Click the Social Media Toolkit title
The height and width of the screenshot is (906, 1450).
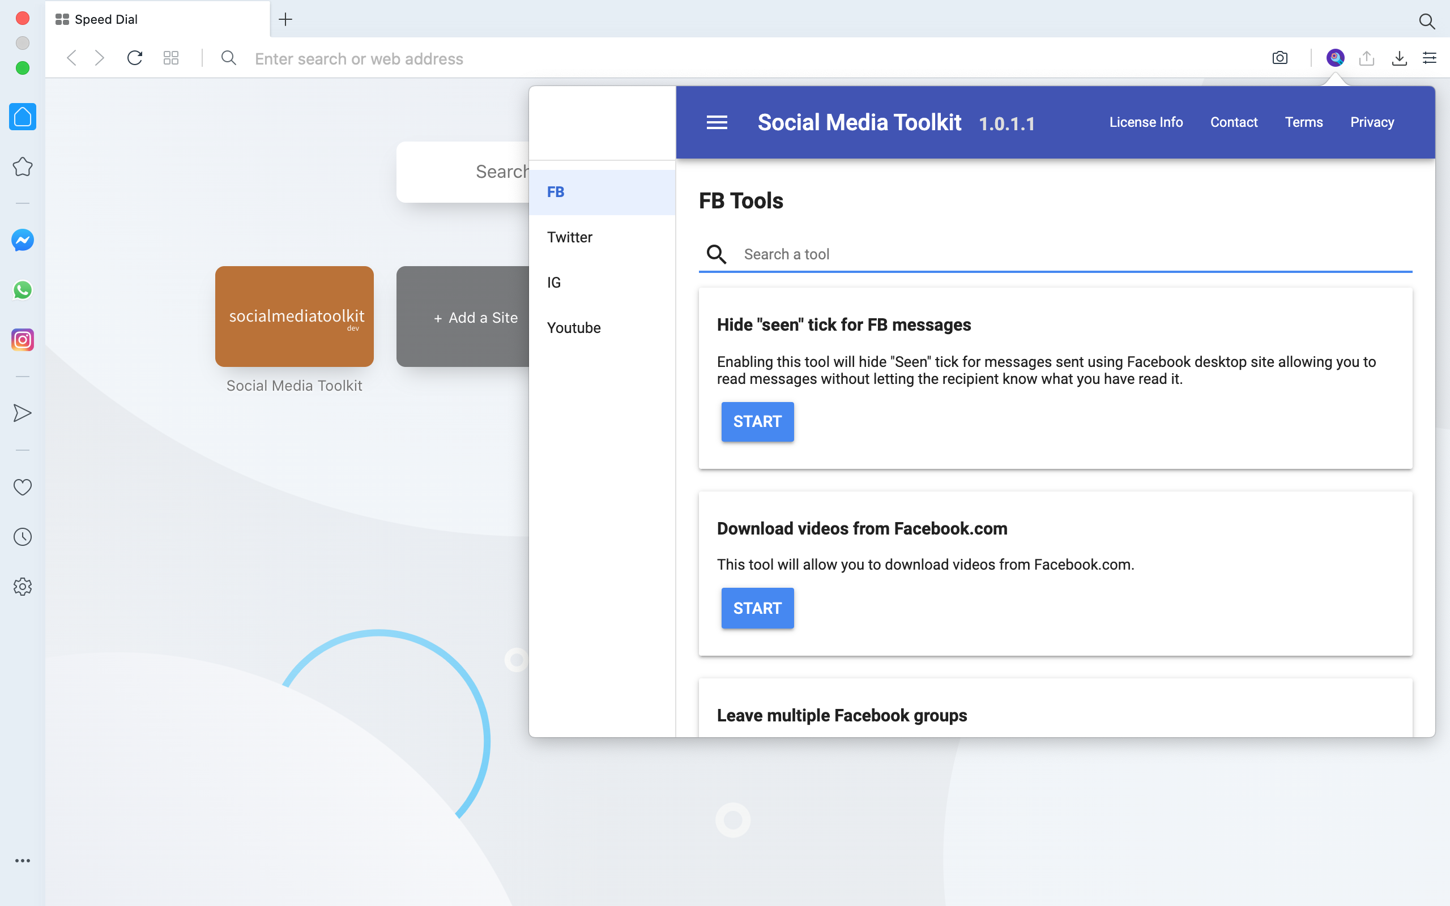click(x=859, y=122)
